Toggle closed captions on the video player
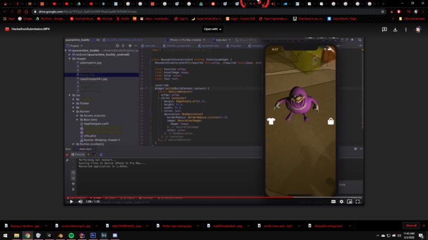This screenshot has height=240, width=428. [x=333, y=201]
